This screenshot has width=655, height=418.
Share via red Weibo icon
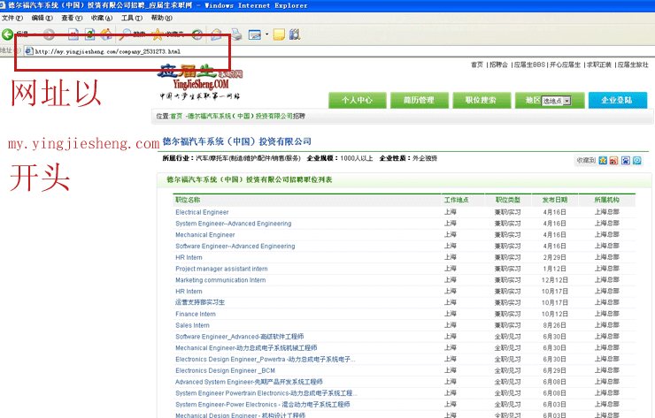pos(613,160)
